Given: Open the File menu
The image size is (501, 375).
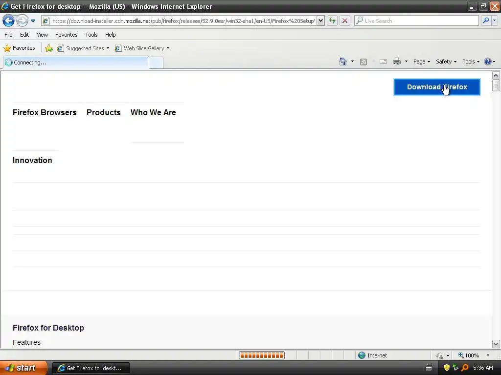Looking at the screenshot, I should coord(8,35).
